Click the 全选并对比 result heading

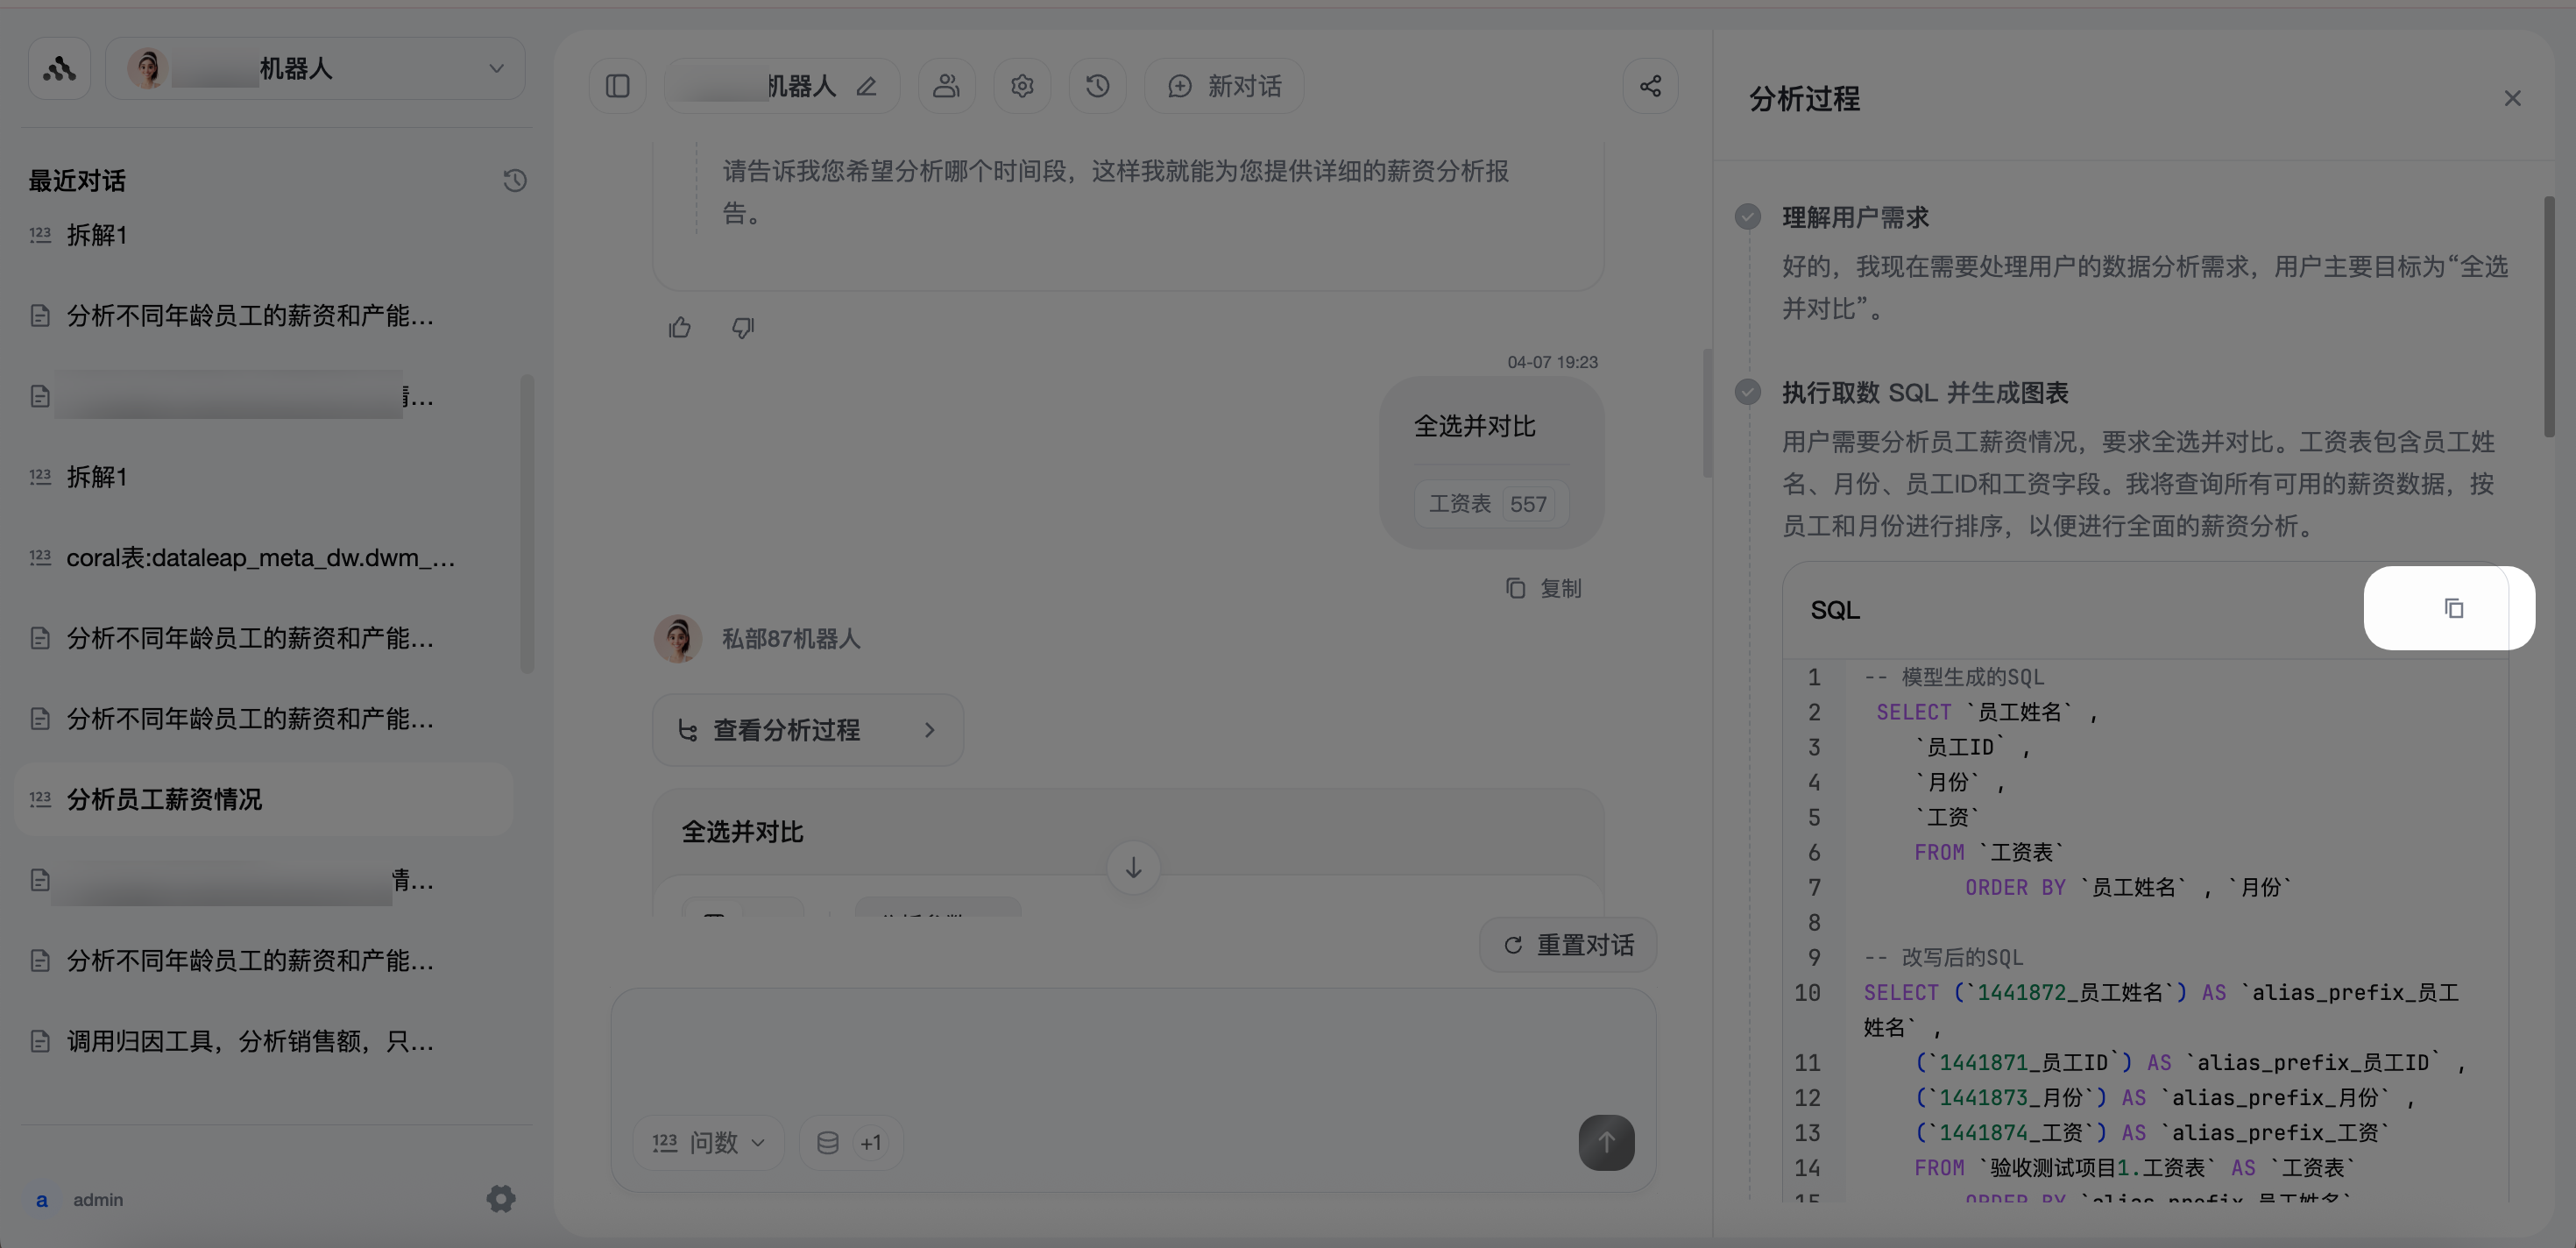tap(742, 832)
